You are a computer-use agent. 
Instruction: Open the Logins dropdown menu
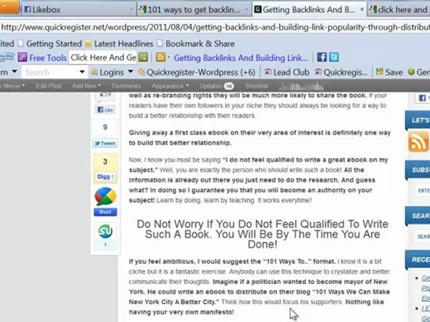[112, 72]
